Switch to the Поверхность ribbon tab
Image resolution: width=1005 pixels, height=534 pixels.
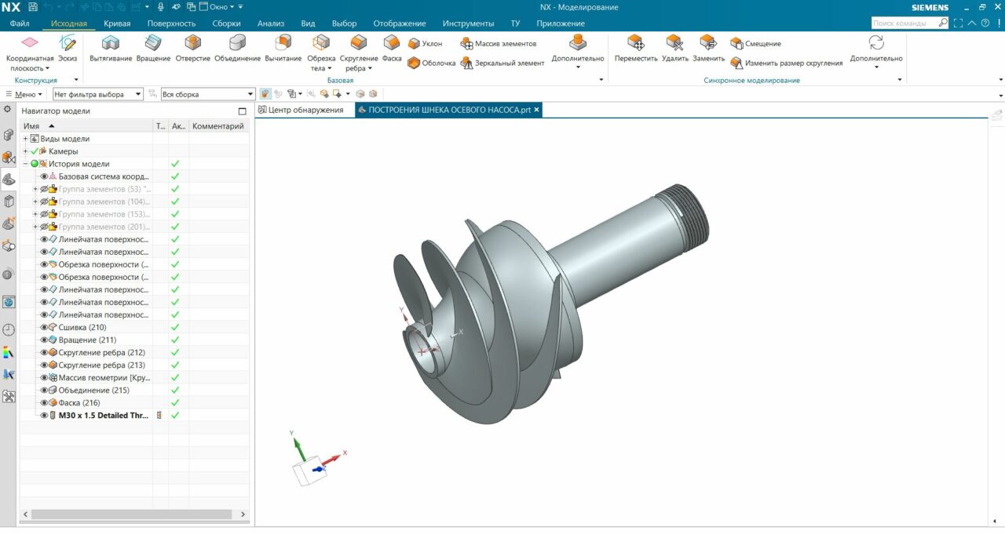pos(171,24)
